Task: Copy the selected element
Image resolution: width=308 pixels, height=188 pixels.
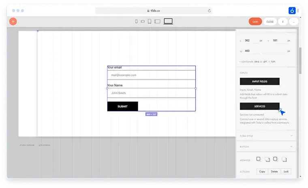Action: [x=262, y=171]
